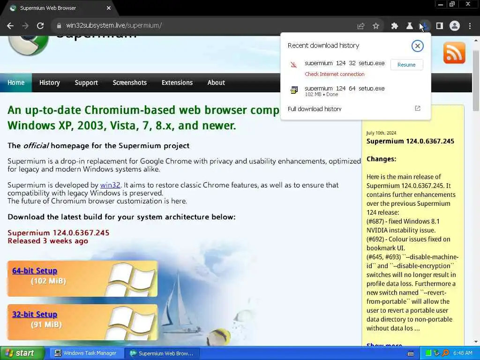Click the keyboard icon in taskbar

411,353
